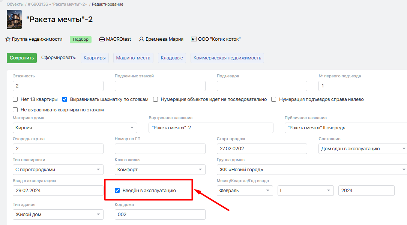Uncheck Выравнивать шахматку по стоякам

click(x=65, y=99)
